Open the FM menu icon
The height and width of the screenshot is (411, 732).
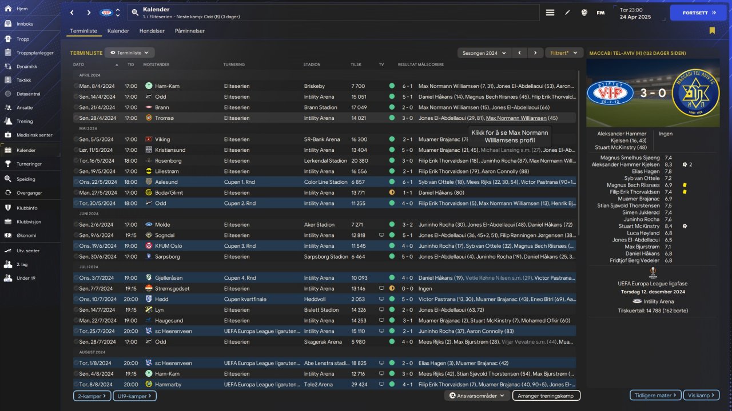[600, 13]
